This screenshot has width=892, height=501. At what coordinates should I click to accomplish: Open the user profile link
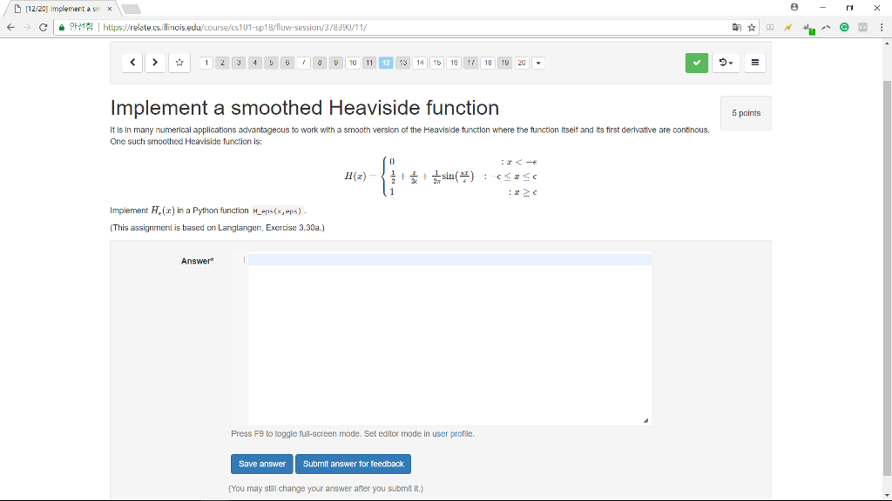click(x=452, y=434)
